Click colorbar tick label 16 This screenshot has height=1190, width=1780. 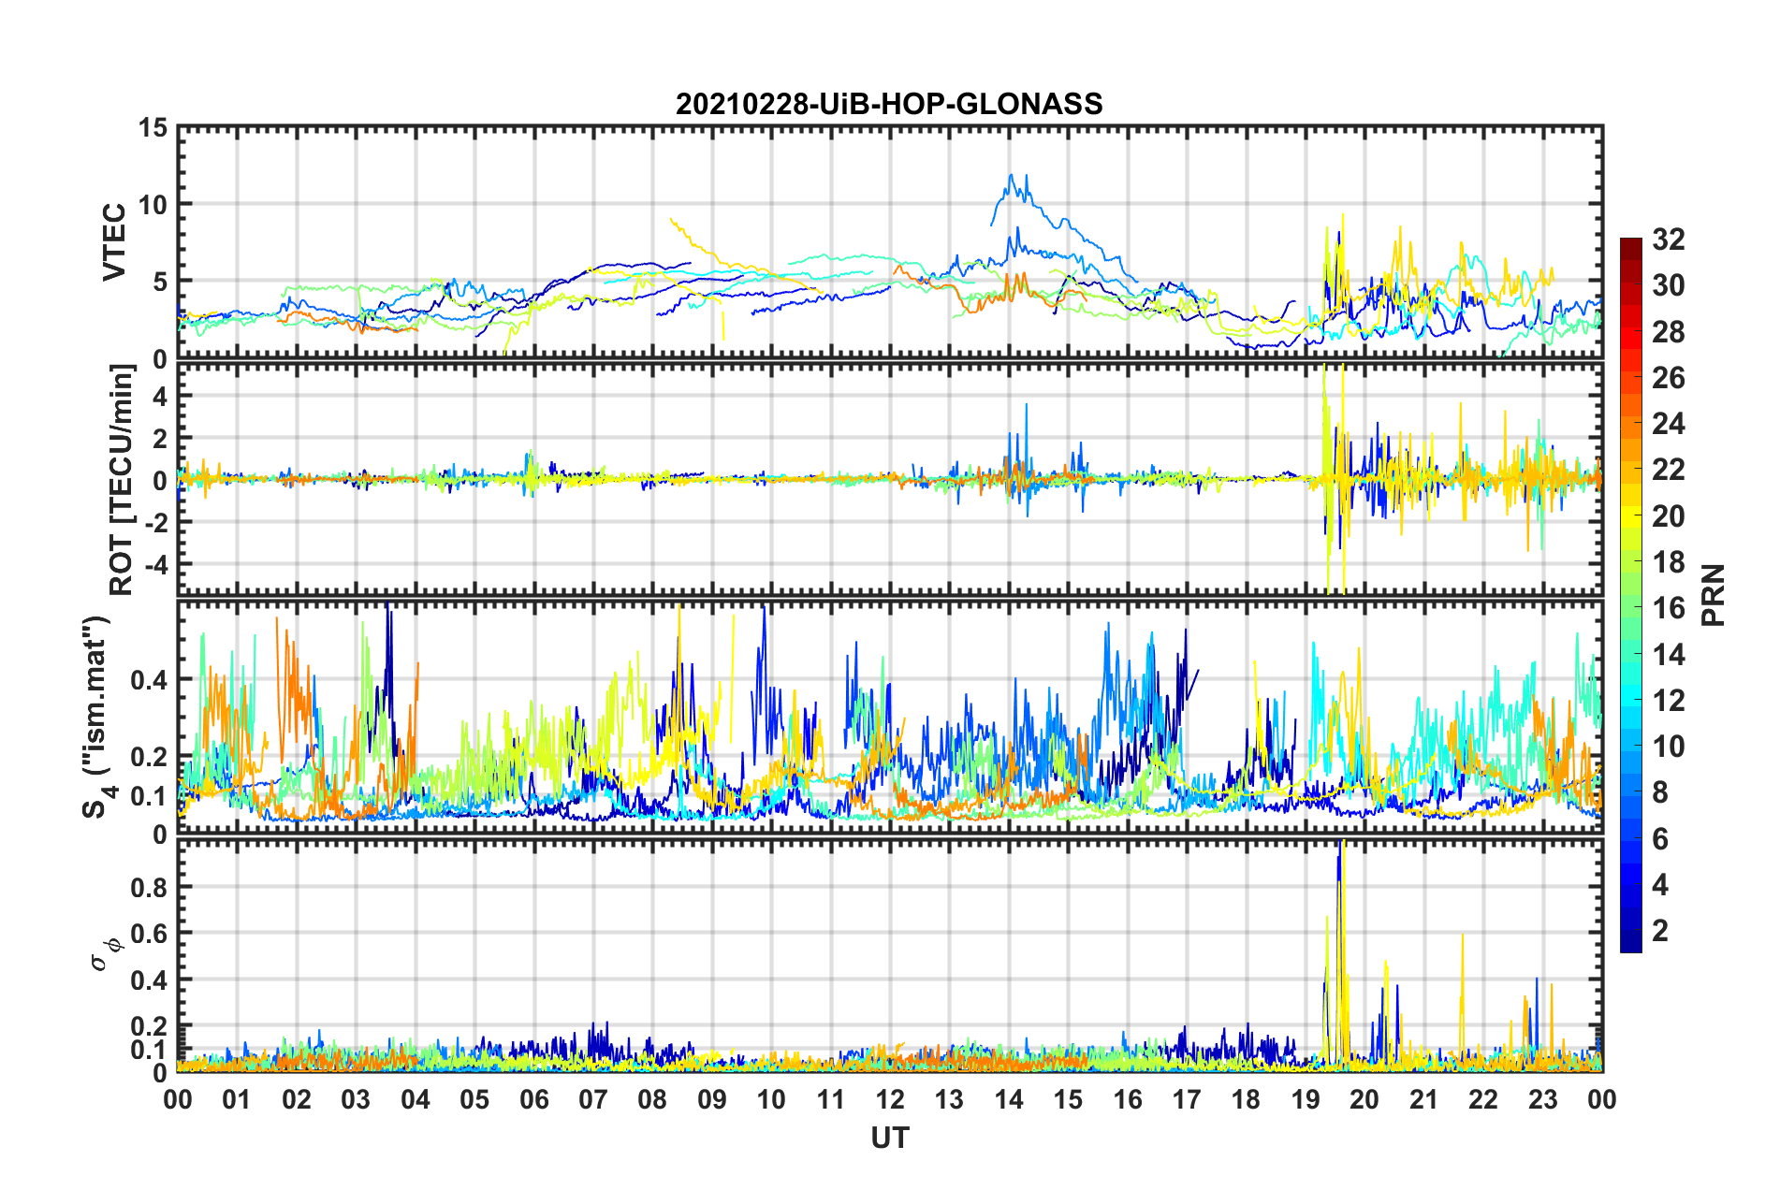pyautogui.click(x=1669, y=608)
